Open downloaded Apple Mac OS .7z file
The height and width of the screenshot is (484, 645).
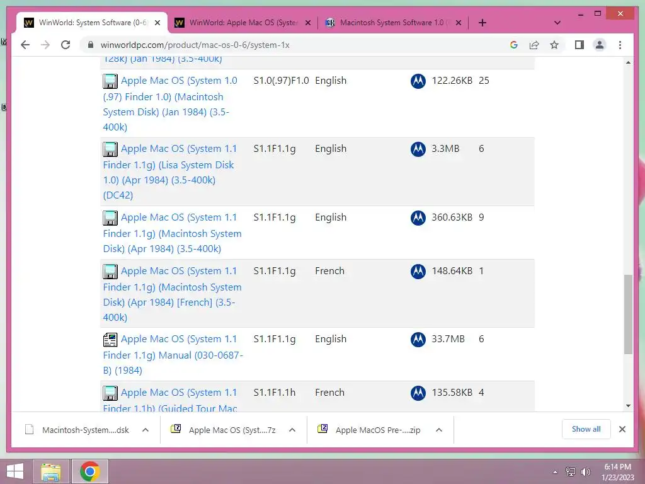coord(224,430)
